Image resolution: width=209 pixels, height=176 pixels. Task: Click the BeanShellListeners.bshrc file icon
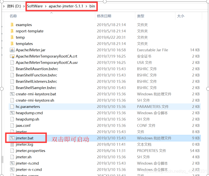click(12, 81)
